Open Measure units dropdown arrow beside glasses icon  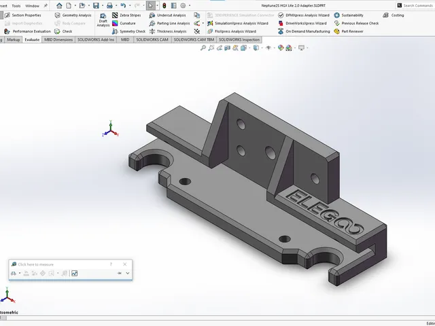click(x=20, y=273)
